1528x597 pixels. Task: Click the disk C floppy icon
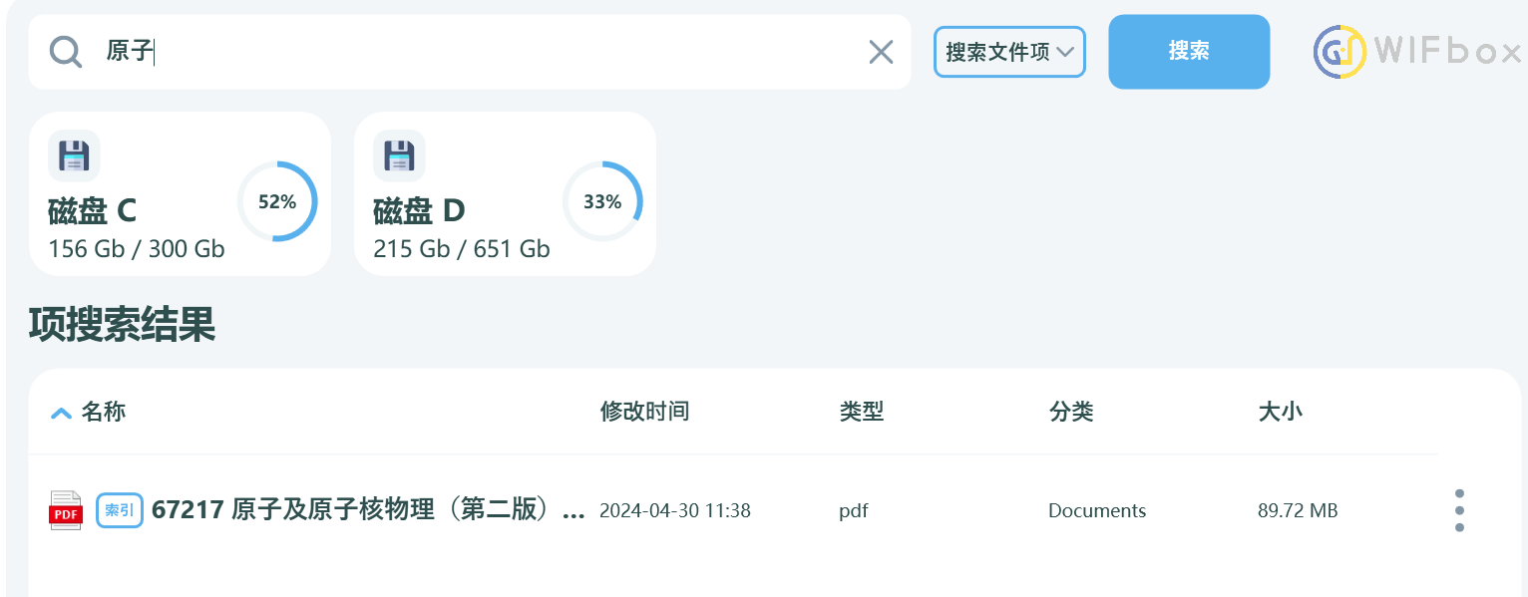pos(74,156)
